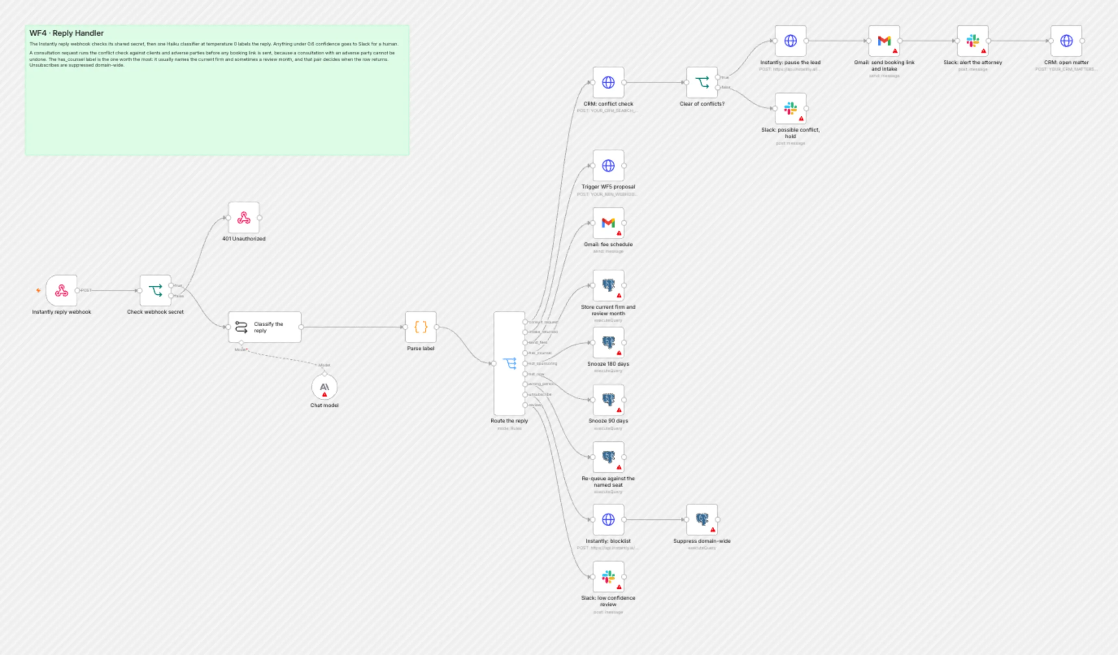The height and width of the screenshot is (655, 1118).
Task: Click the unsubscribe output on Route the reply
Action: pos(525,395)
